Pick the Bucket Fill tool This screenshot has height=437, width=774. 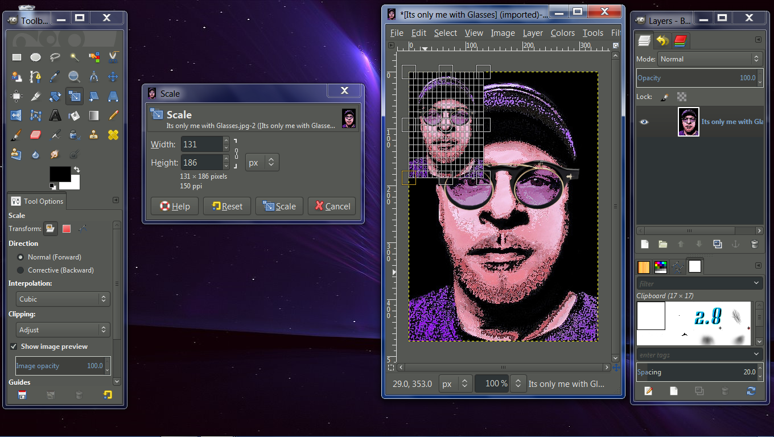tap(75, 116)
